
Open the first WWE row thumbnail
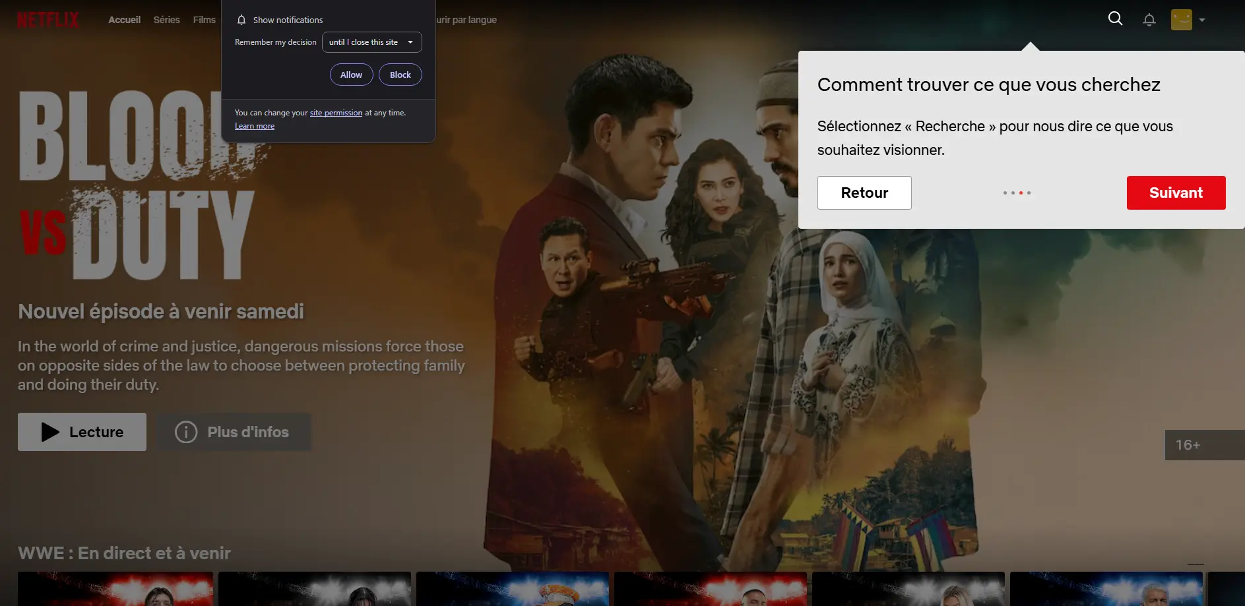coord(115,589)
